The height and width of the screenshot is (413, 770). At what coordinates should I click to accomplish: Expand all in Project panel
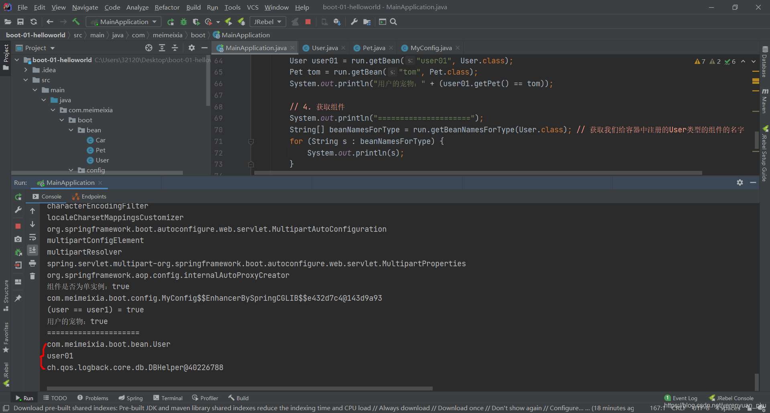162,48
